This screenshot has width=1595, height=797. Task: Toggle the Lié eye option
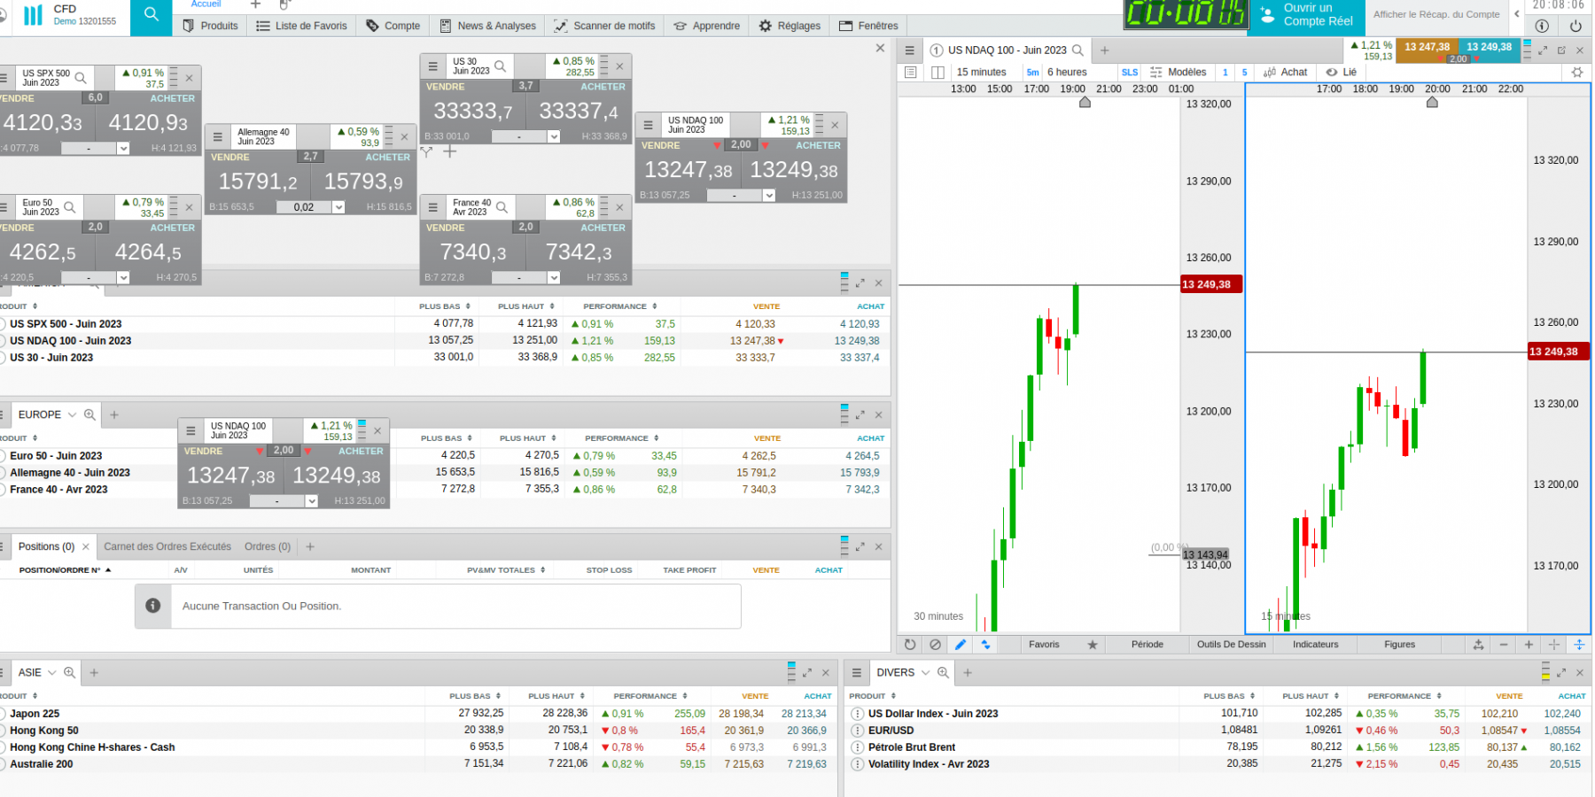(1342, 73)
